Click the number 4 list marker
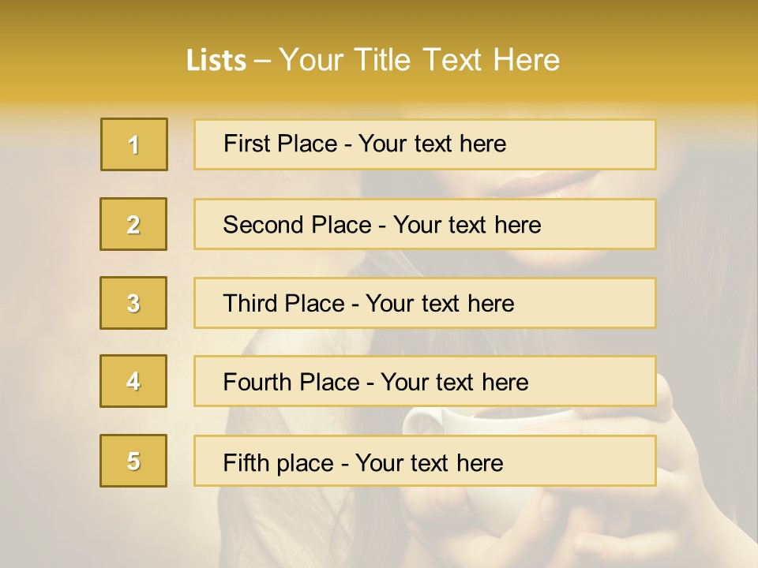 (133, 381)
